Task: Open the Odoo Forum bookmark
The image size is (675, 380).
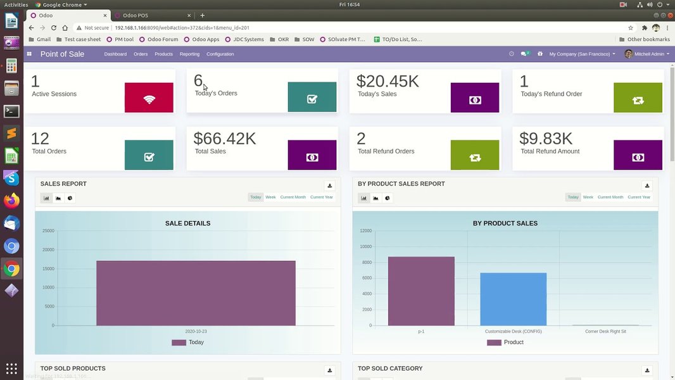Action: pyautogui.click(x=158, y=39)
